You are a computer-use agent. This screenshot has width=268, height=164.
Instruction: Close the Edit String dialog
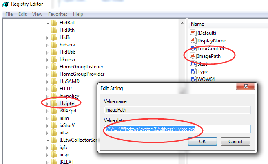[x=246, y=86]
